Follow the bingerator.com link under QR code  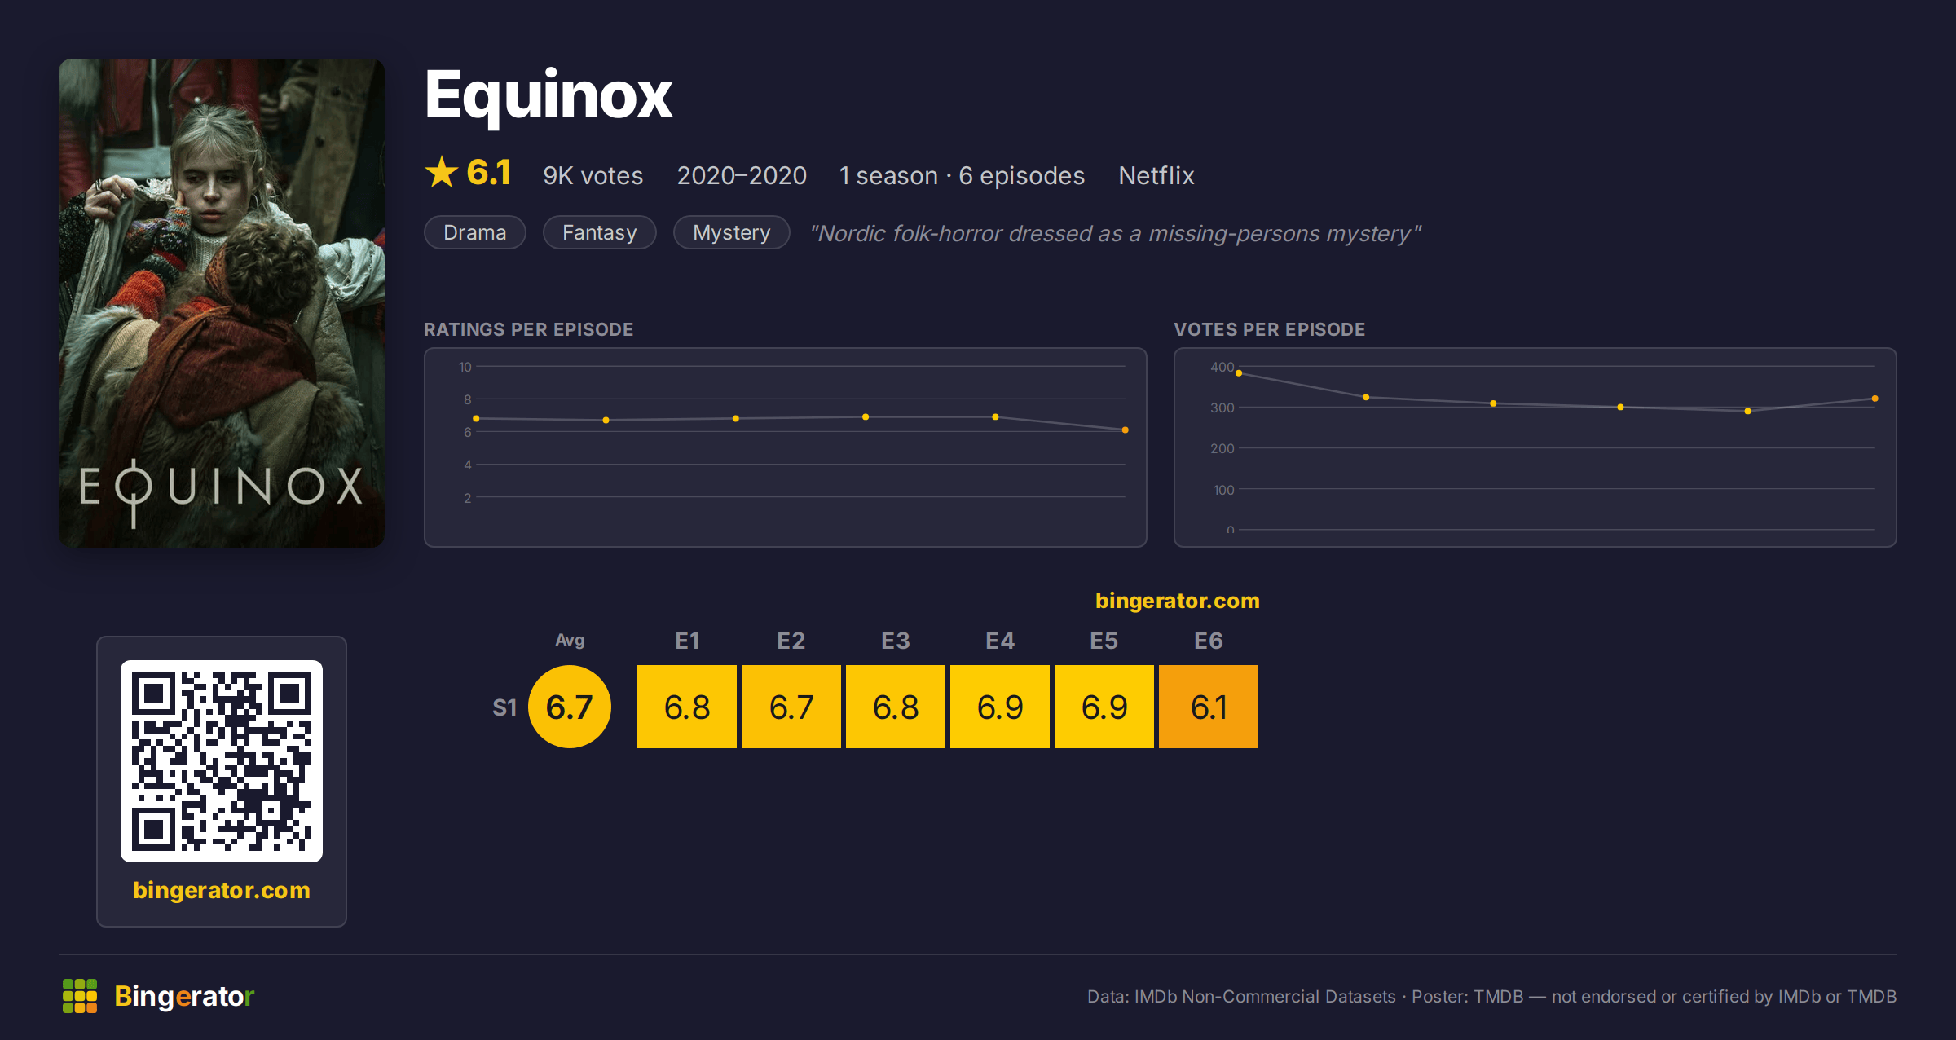222,890
